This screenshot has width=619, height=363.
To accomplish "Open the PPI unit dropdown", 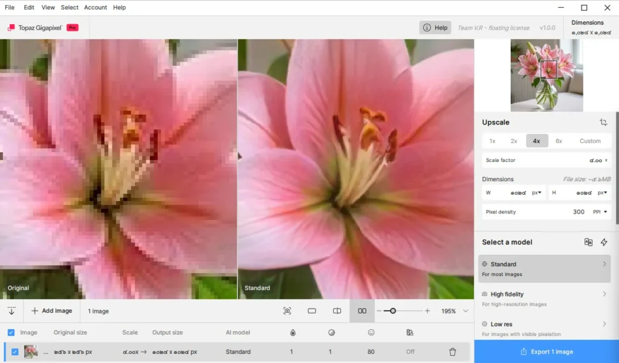I will (x=600, y=212).
